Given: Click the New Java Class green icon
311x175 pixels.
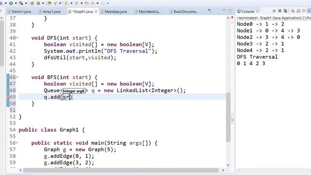Looking at the screenshot, I should (x=38, y=3).
